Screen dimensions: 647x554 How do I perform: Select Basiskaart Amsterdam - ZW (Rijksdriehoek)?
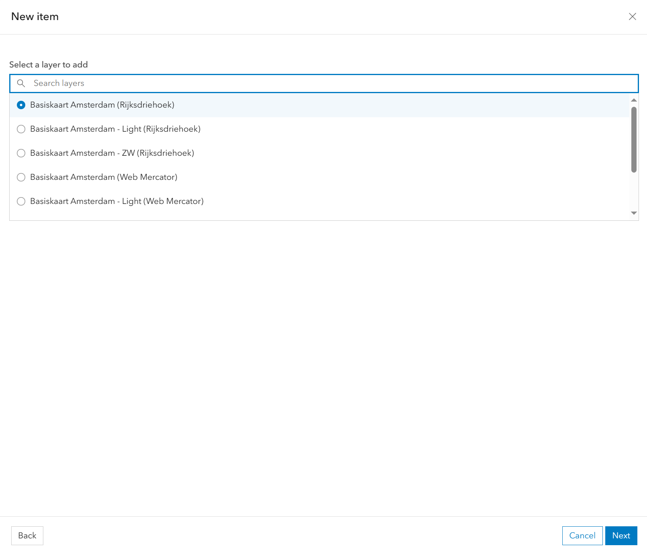pyautogui.click(x=21, y=153)
